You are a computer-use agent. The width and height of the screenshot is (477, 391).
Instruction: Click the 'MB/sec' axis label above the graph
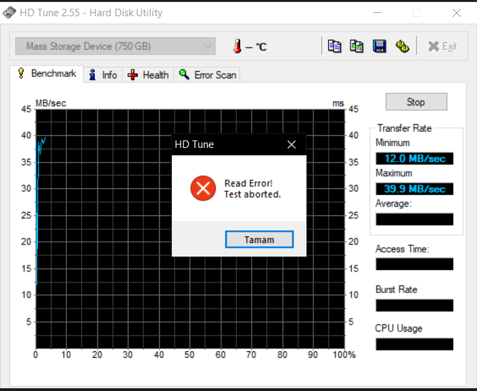[x=51, y=103]
